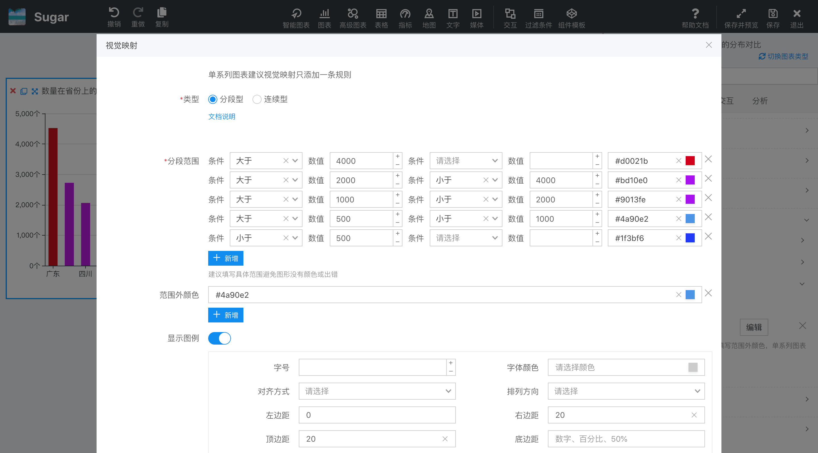Decrement the 字号 value with minus stepper
Screen dimensions: 818x453
click(x=451, y=372)
